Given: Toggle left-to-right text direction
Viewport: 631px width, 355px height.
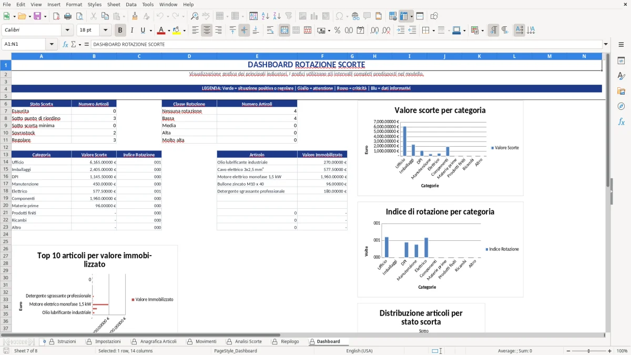Looking at the screenshot, I should point(493,31).
